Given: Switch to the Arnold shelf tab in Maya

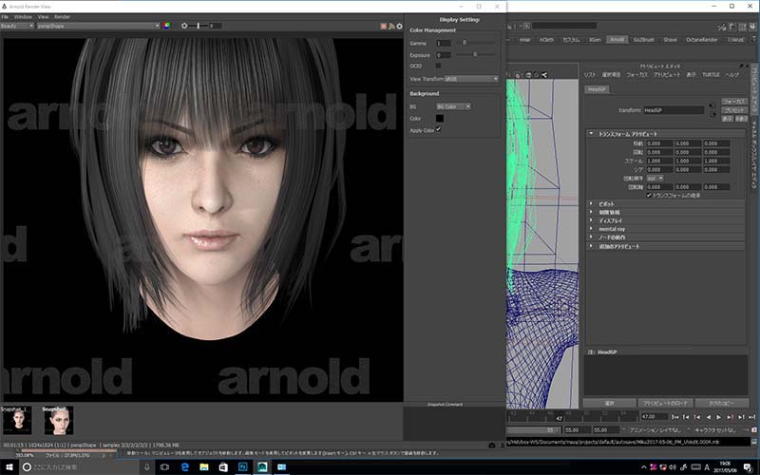Looking at the screenshot, I should tap(617, 40).
